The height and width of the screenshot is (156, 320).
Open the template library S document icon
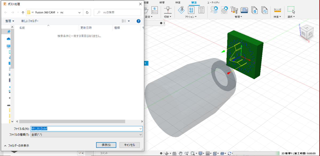click(264, 10)
